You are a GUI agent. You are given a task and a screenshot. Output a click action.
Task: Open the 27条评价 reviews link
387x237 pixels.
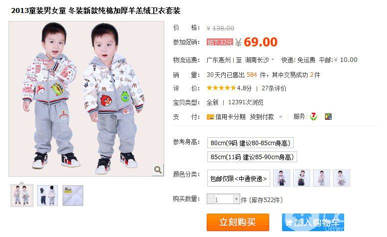274,88
